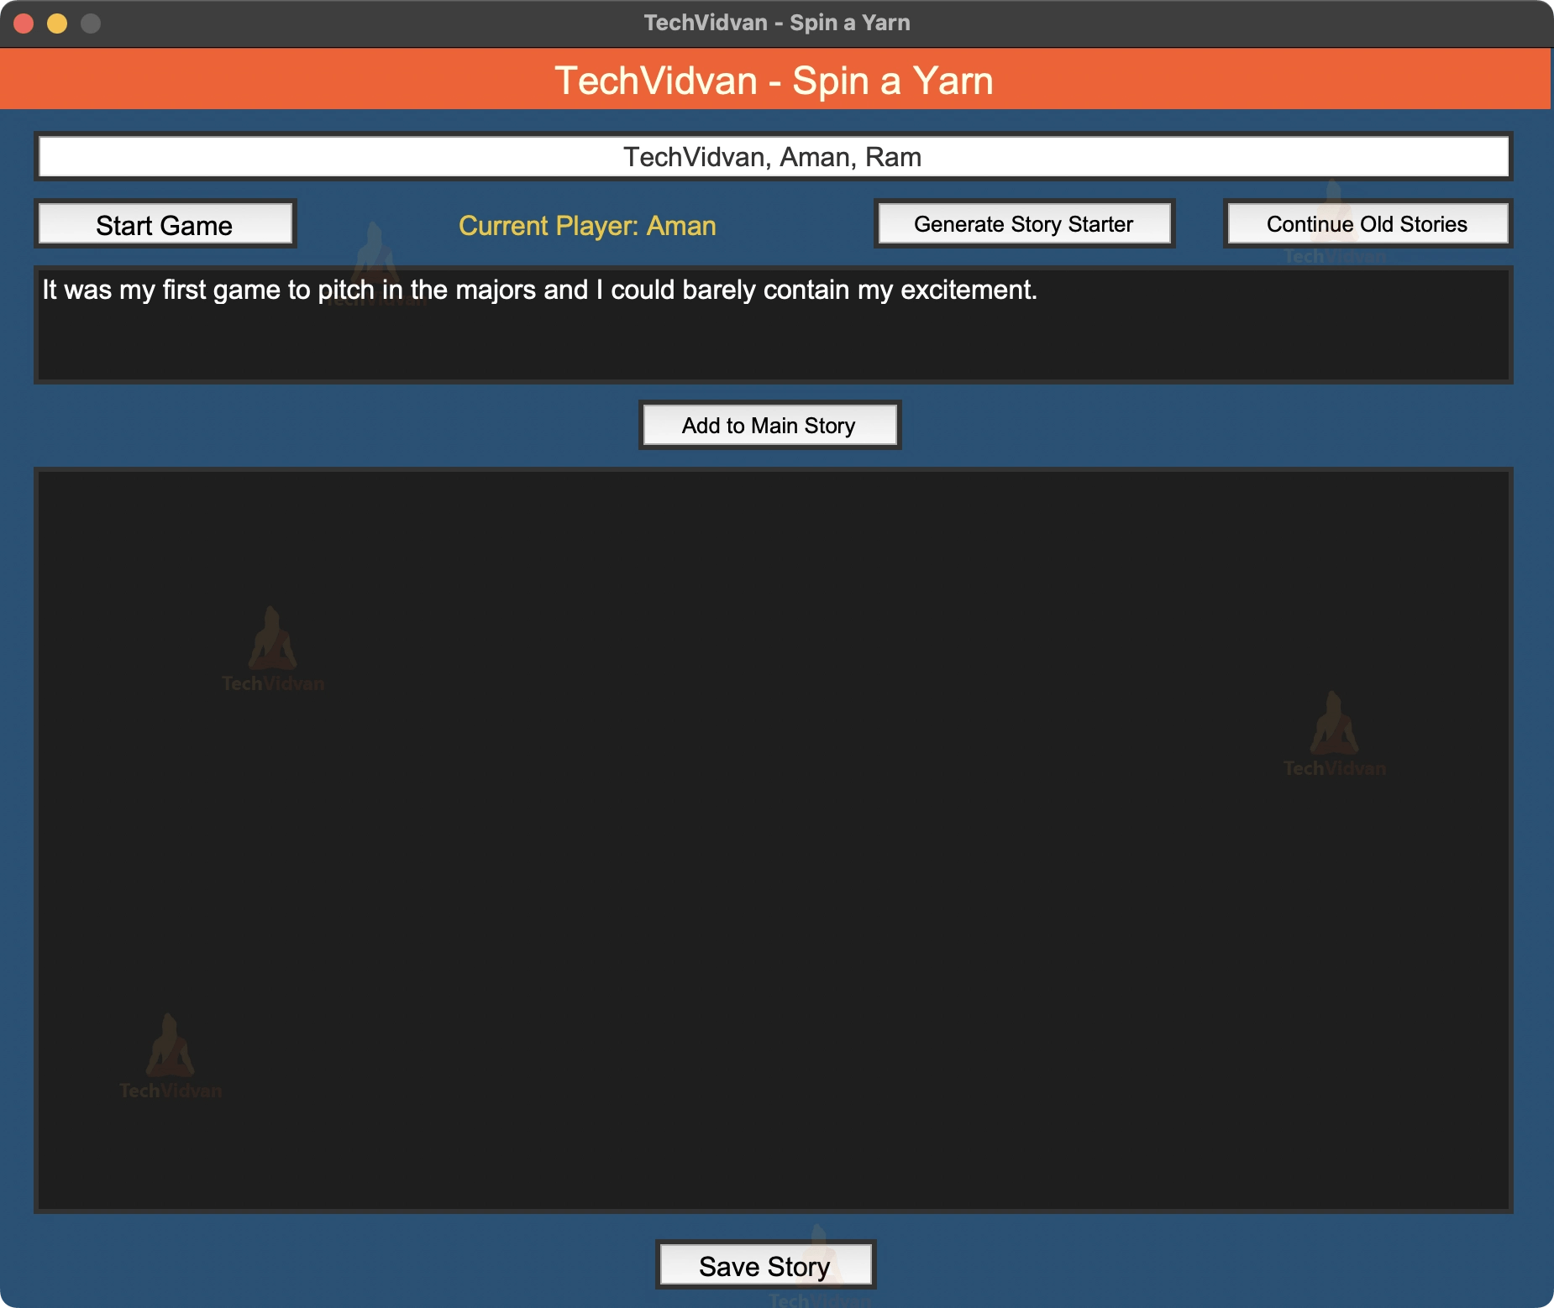1554x1308 pixels.
Task: Click the window title bar text
Action: tap(776, 22)
